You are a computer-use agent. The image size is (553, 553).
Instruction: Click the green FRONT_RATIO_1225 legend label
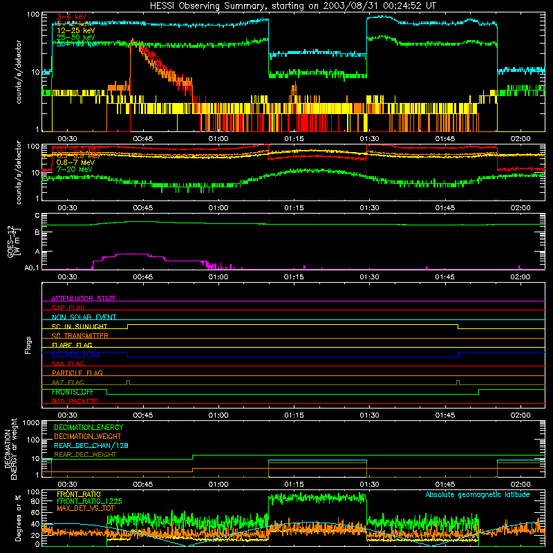89,501
